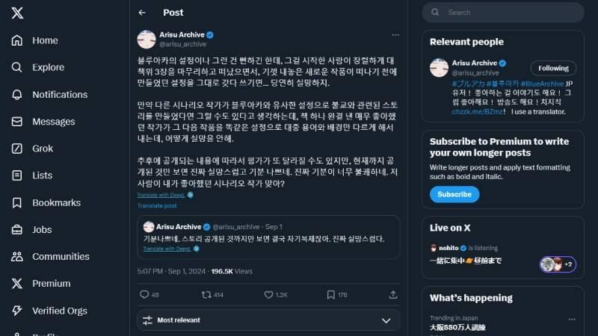Image resolution: width=598 pixels, height=336 pixels.
Task: Open the post's three-dot more menu
Action: pyautogui.click(x=395, y=35)
